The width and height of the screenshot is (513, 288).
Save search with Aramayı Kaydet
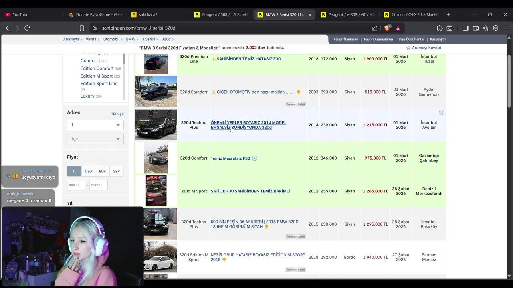426,48
